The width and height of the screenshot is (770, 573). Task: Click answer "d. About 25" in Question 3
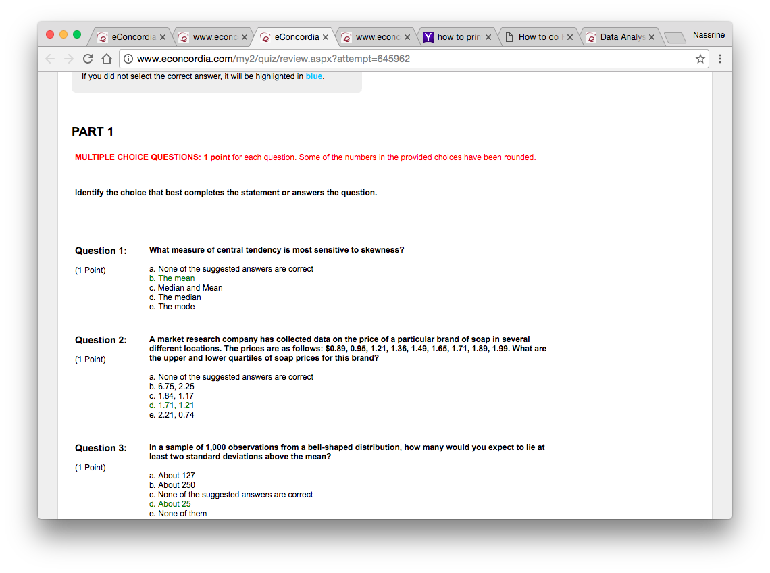(174, 504)
